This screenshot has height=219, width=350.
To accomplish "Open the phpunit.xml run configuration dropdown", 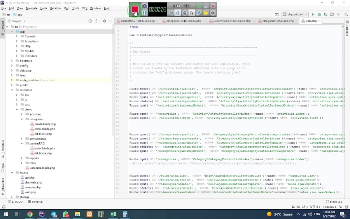I will coord(296,14).
